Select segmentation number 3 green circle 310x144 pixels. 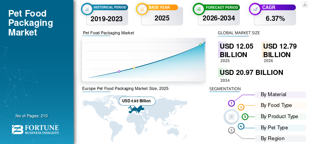[x=245, y=117]
